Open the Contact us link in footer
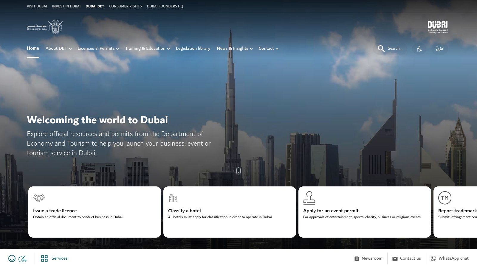The image size is (477, 268). 407,258
